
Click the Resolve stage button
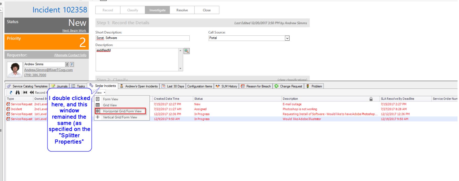182,10
